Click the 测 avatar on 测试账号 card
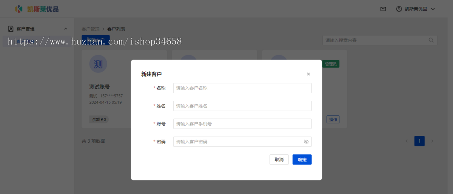This screenshot has width=453, height=194. coord(98,64)
